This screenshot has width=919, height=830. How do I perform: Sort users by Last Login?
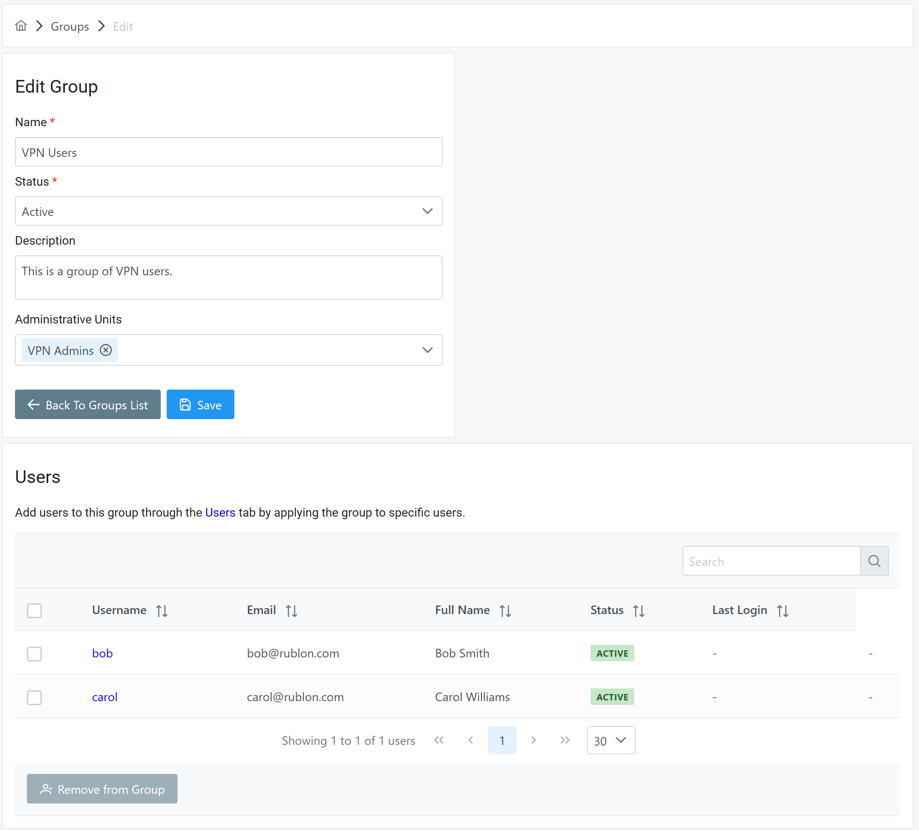click(782, 610)
